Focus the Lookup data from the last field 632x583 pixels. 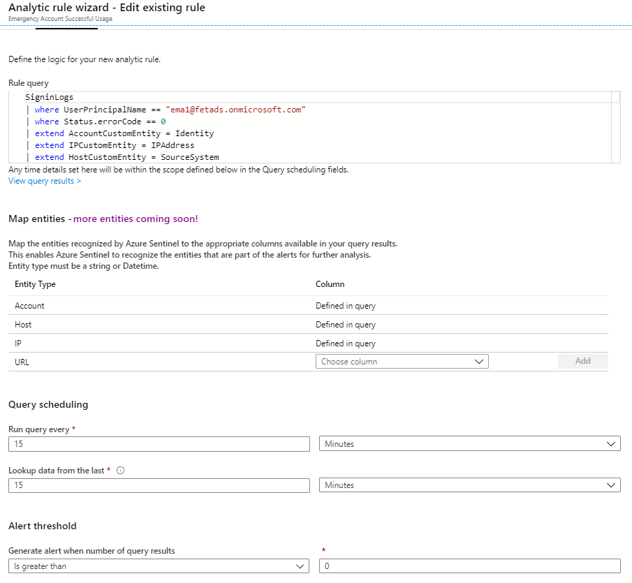(x=159, y=485)
